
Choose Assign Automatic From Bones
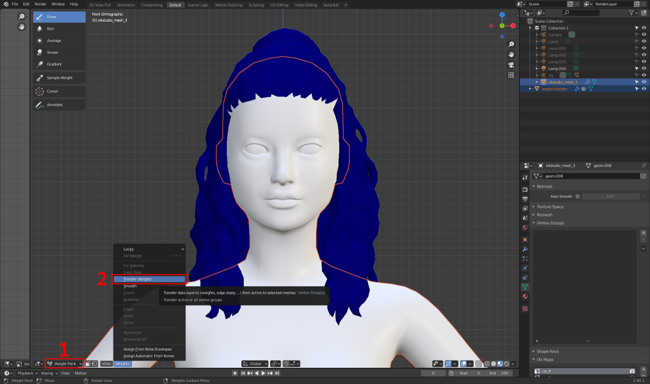pos(149,356)
